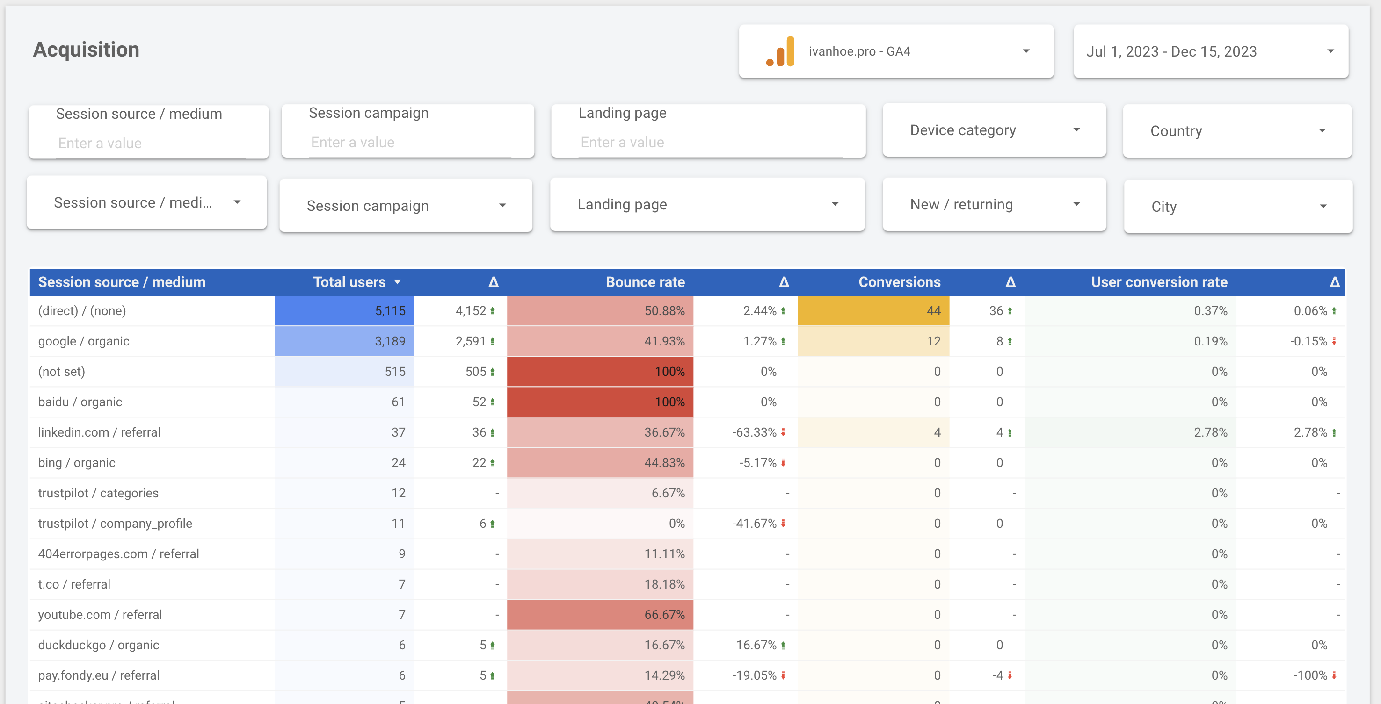The width and height of the screenshot is (1381, 704).
Task: Expand the Landing page dropdown list
Action: (x=707, y=205)
